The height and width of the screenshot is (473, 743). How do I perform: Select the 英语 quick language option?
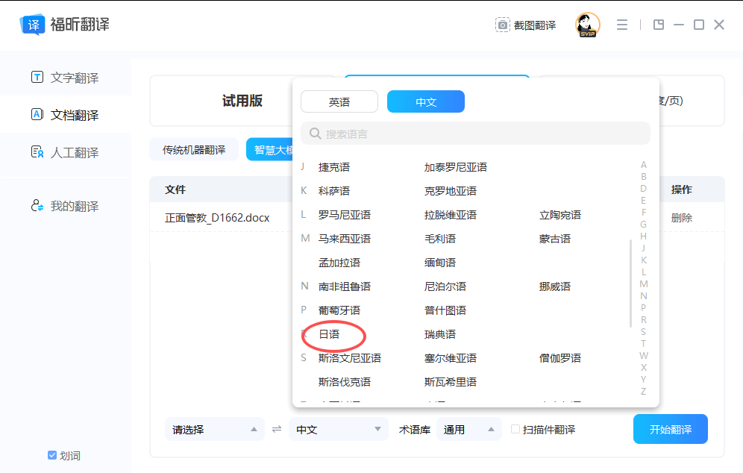tap(339, 101)
